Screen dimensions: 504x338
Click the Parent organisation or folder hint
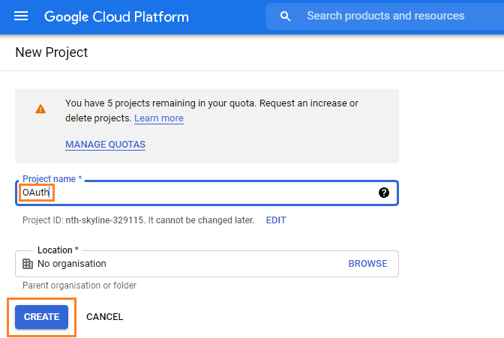pos(79,286)
